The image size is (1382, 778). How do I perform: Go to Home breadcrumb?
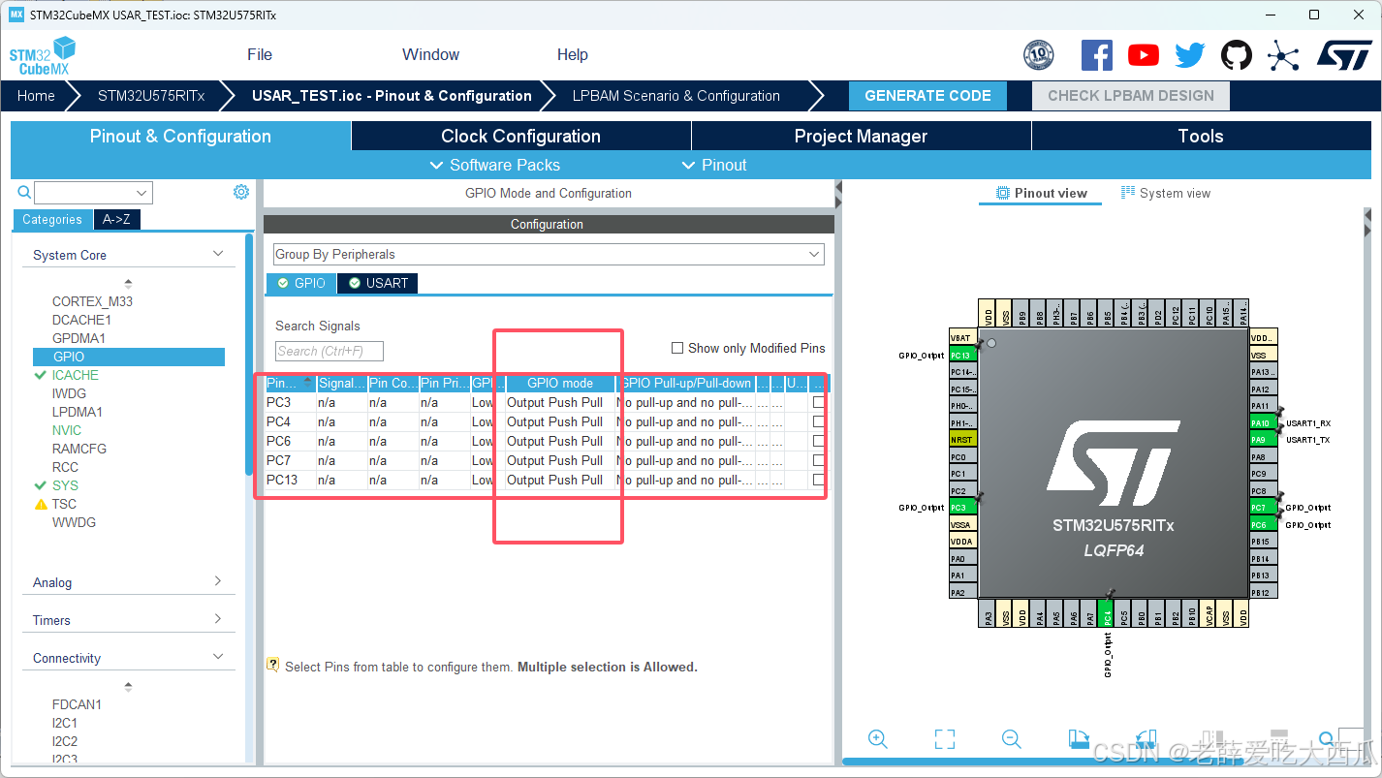coord(36,95)
